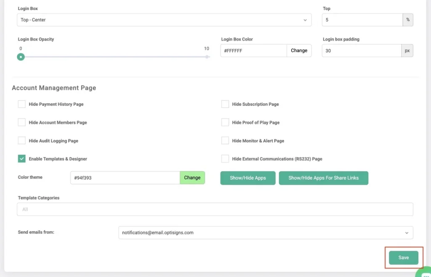The image size is (431, 277).
Task: Enable Hide Account Members Page checkbox
Action: (x=22, y=123)
